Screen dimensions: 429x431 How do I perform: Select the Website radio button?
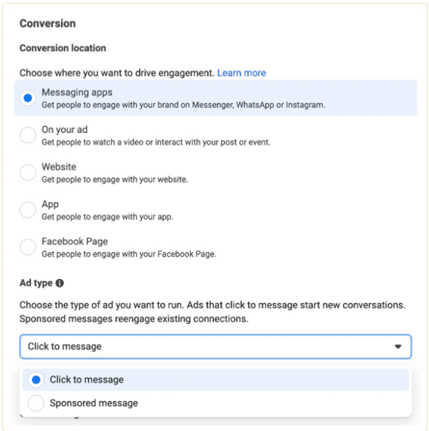point(28,172)
